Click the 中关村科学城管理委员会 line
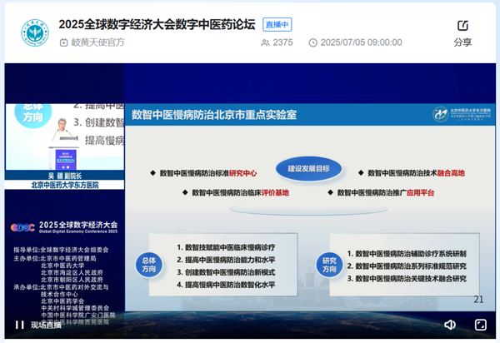The height and width of the screenshot is (343, 500). [75, 308]
